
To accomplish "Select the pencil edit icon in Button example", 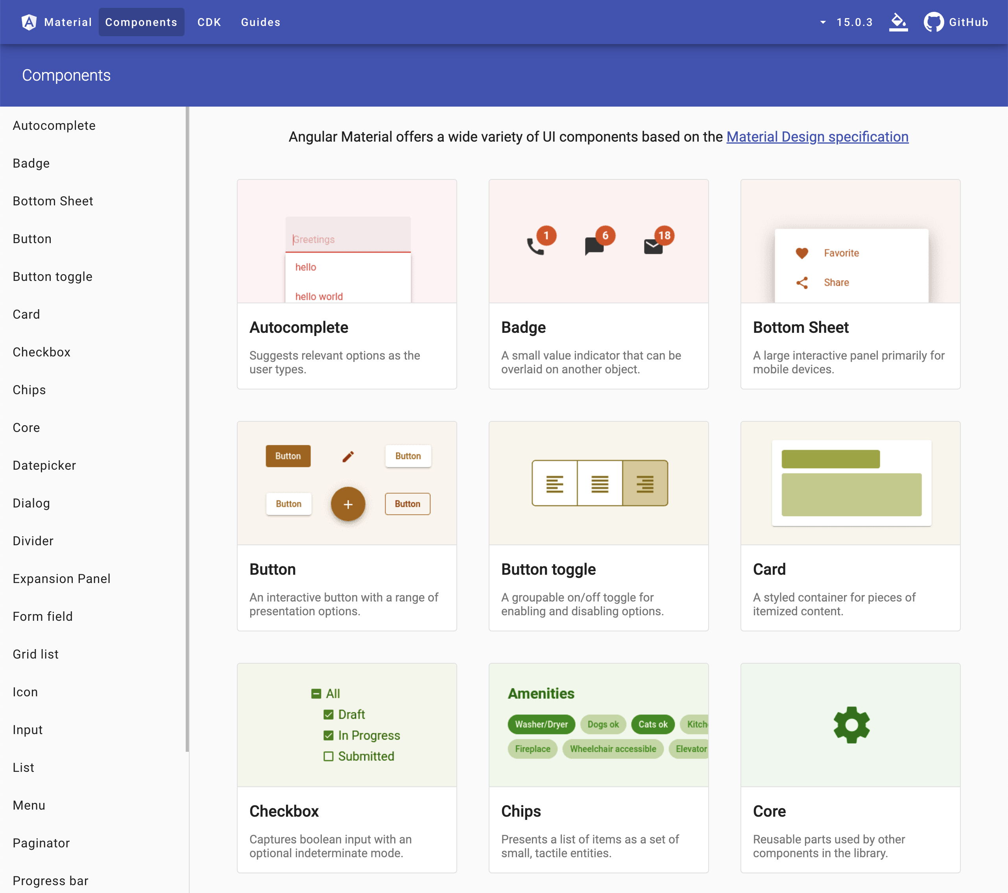I will 348,456.
